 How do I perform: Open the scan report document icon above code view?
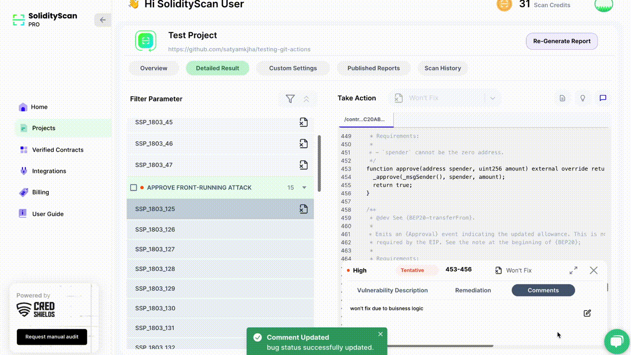562,98
